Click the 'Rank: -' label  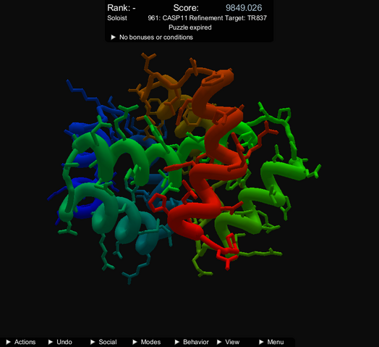coord(122,8)
